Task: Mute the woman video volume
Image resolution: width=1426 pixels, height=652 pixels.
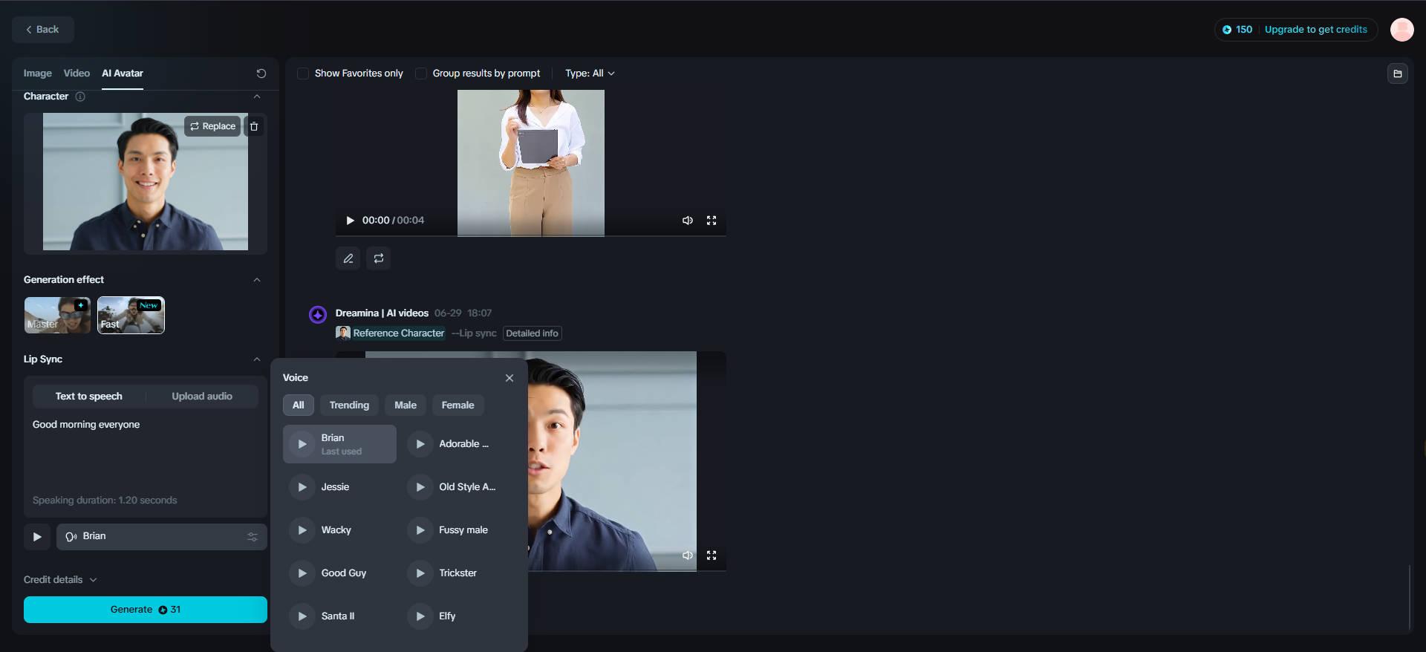Action: pos(688,221)
